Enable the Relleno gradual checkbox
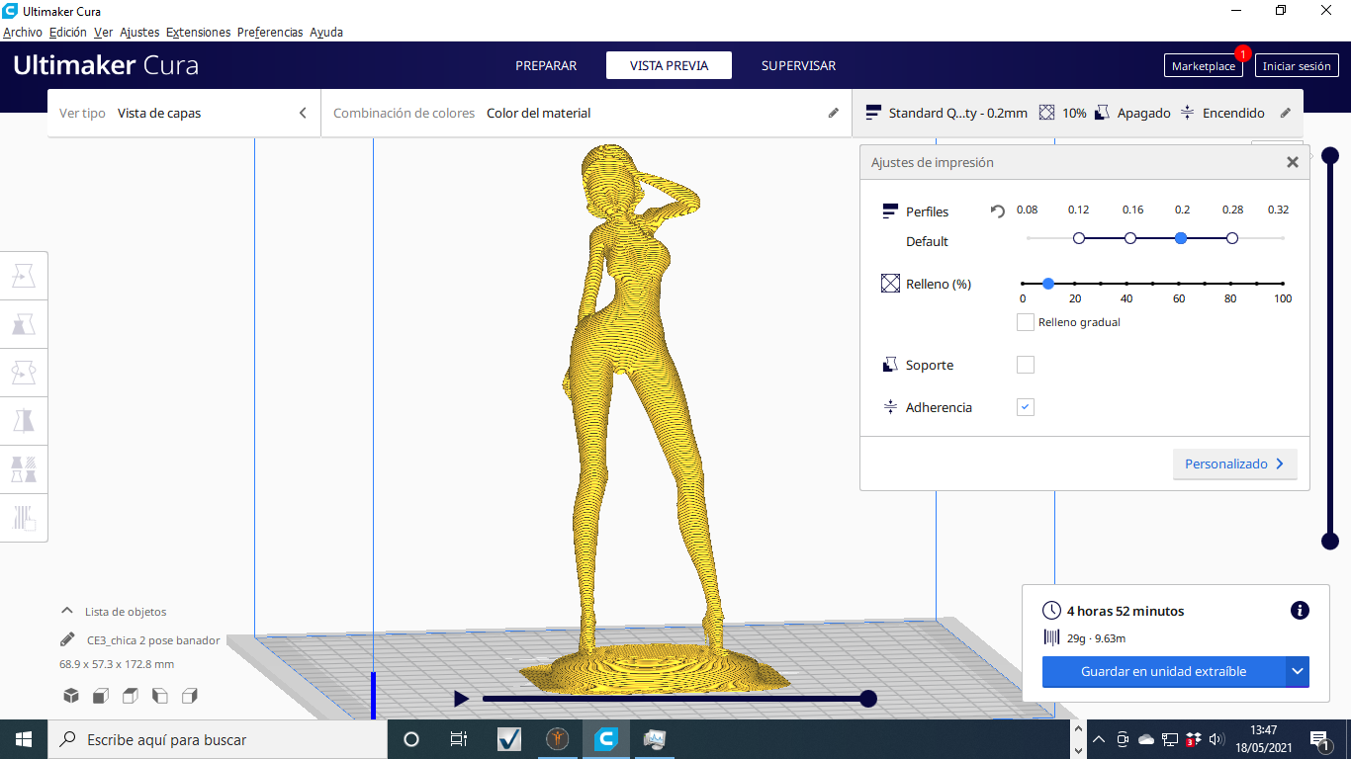1351x759 pixels. click(1026, 322)
